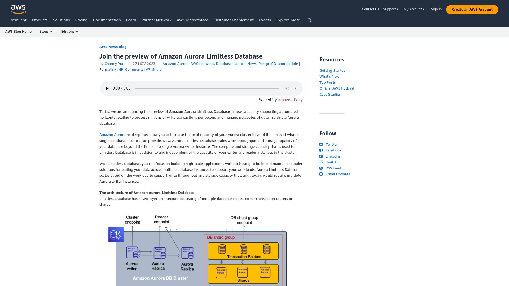Open the Documentation menu item
509x286 pixels.
click(x=107, y=20)
